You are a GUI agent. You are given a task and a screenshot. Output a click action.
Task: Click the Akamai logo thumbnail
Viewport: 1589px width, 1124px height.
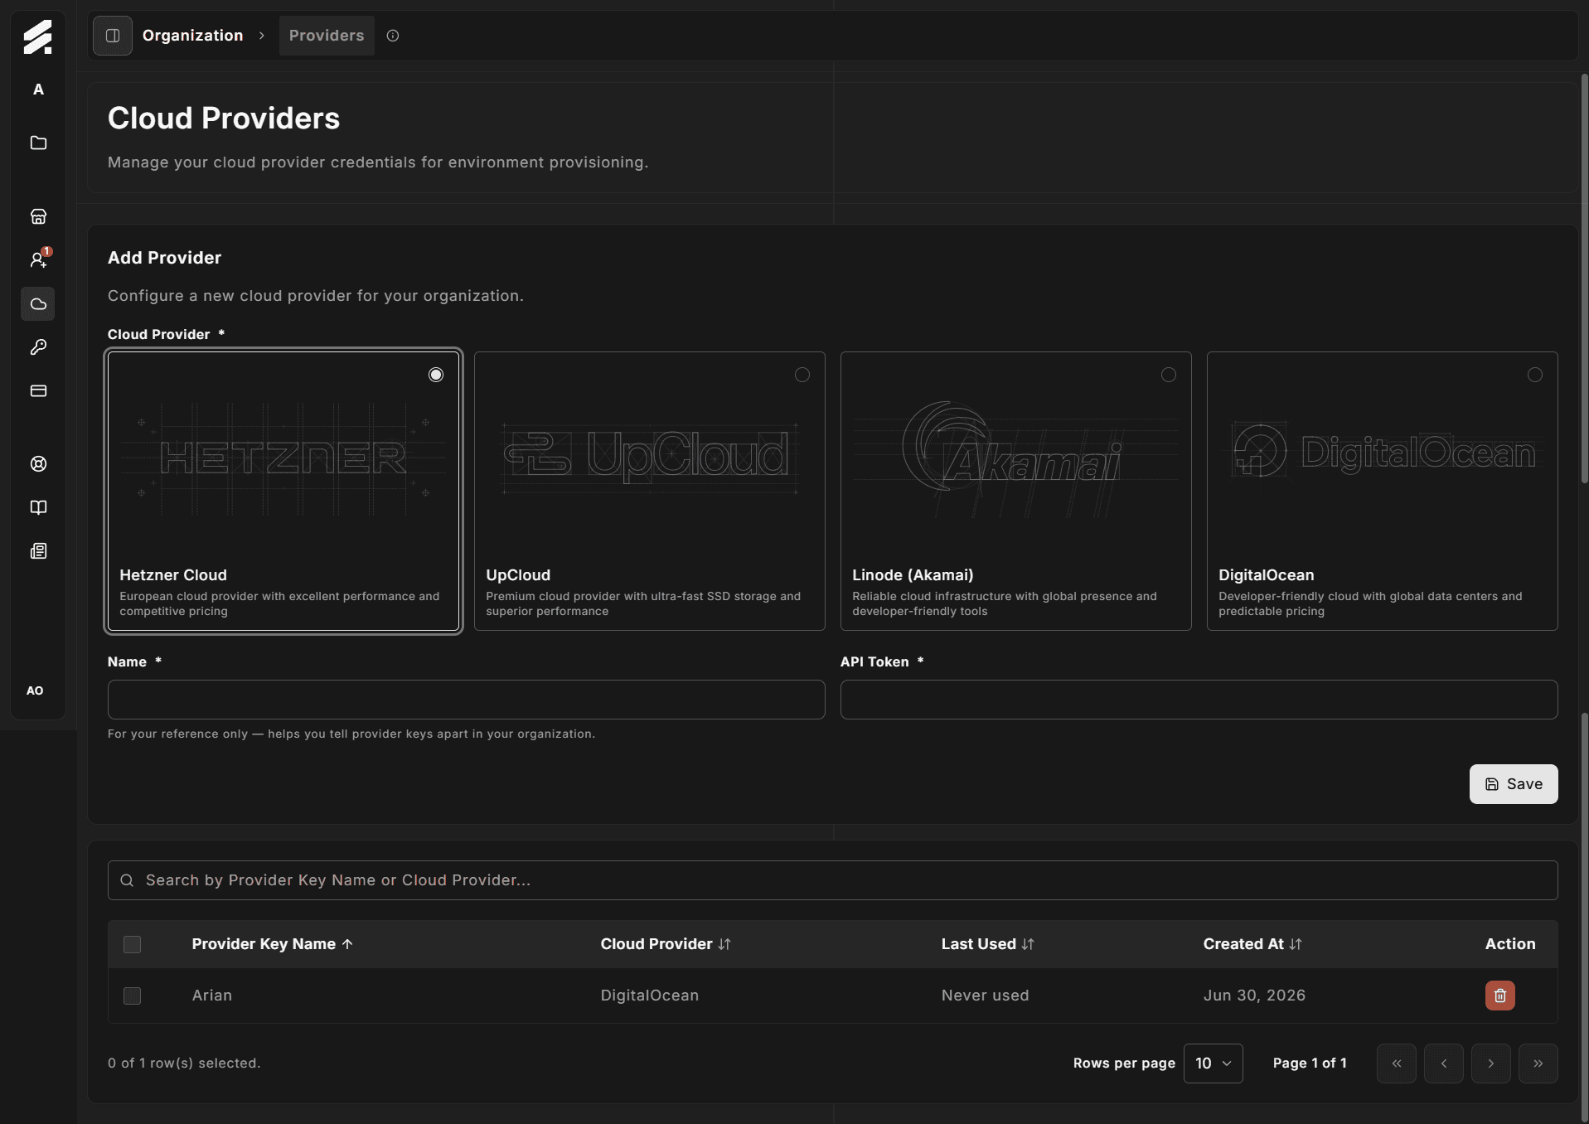[x=1016, y=459]
